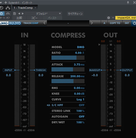Click the コピー copy button

tap(34, 18)
